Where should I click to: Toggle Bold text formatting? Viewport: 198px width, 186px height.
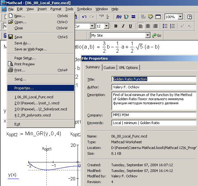point(116,26)
